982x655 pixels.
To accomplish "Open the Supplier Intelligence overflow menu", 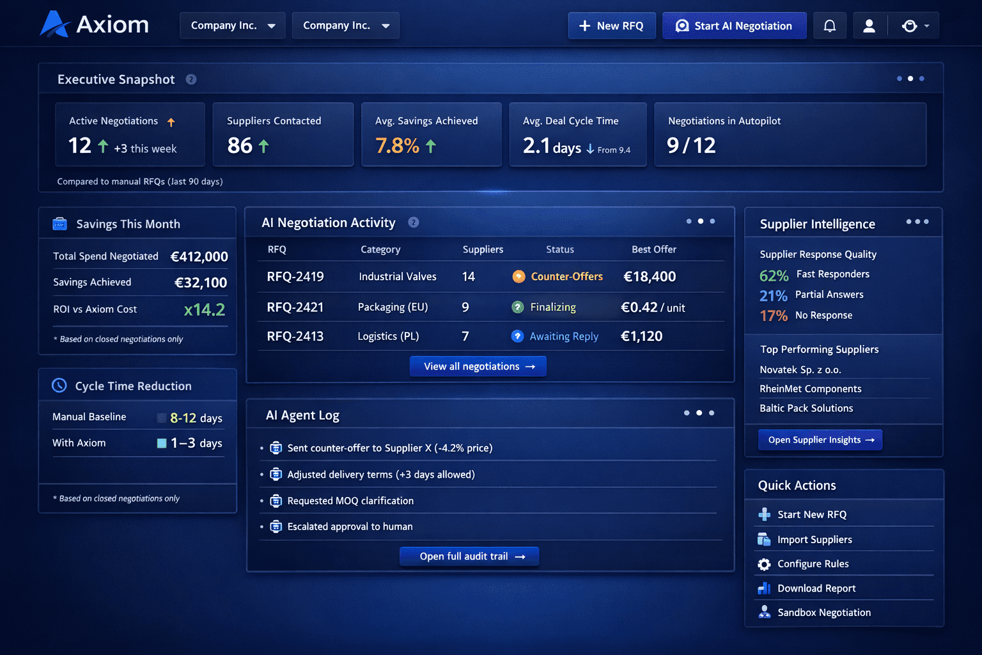I will [917, 221].
